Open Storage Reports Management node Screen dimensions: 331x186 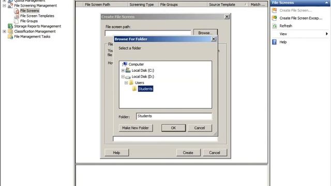coord(38,26)
